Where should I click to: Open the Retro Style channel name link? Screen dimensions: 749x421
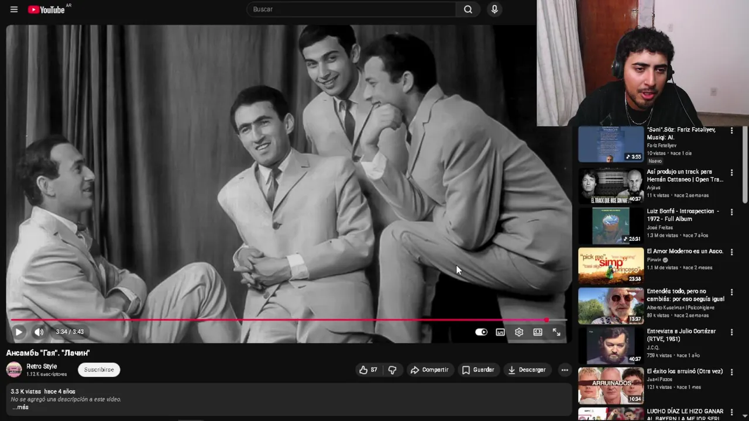coord(42,366)
